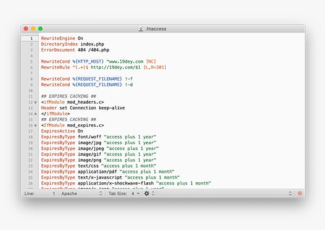Viewport: 325px width, 230px height.
Task: Click the .htaccess document proxy icon
Action: 141,28
